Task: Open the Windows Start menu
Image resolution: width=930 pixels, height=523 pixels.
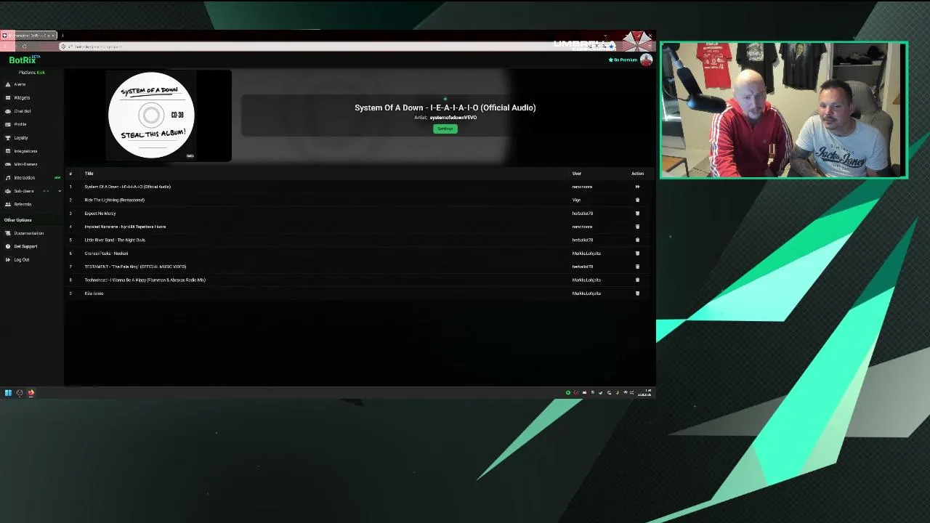Action: click(x=8, y=393)
